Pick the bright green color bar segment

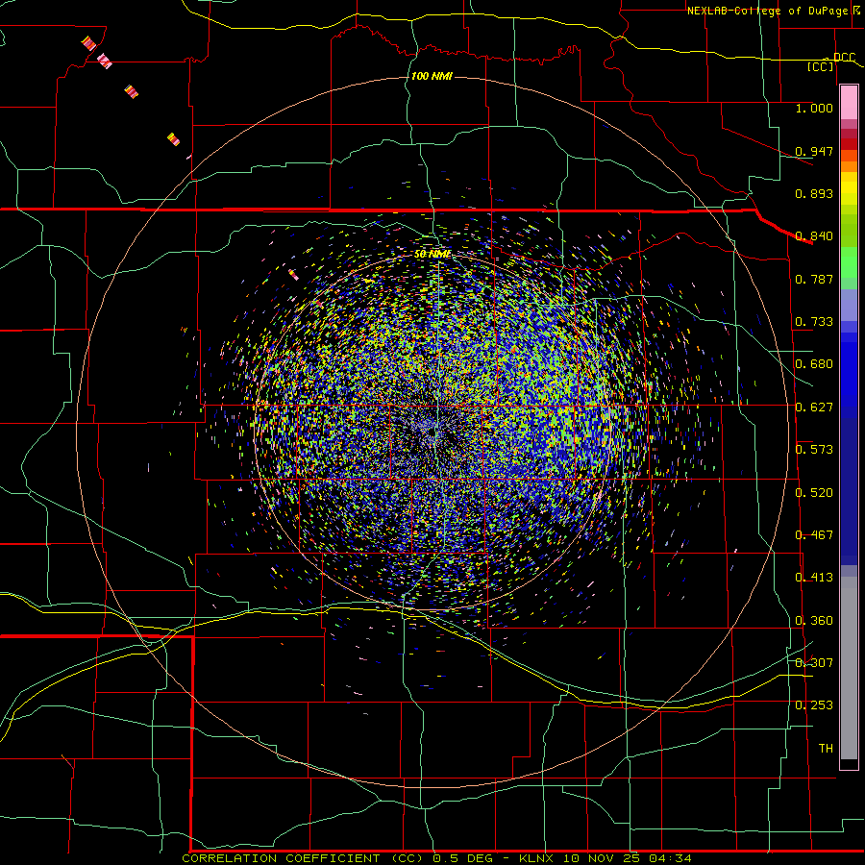click(x=849, y=262)
